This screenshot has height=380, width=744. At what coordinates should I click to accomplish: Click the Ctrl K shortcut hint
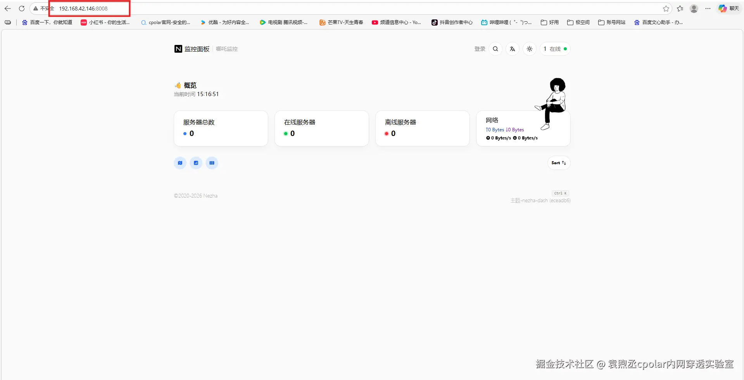561,193
